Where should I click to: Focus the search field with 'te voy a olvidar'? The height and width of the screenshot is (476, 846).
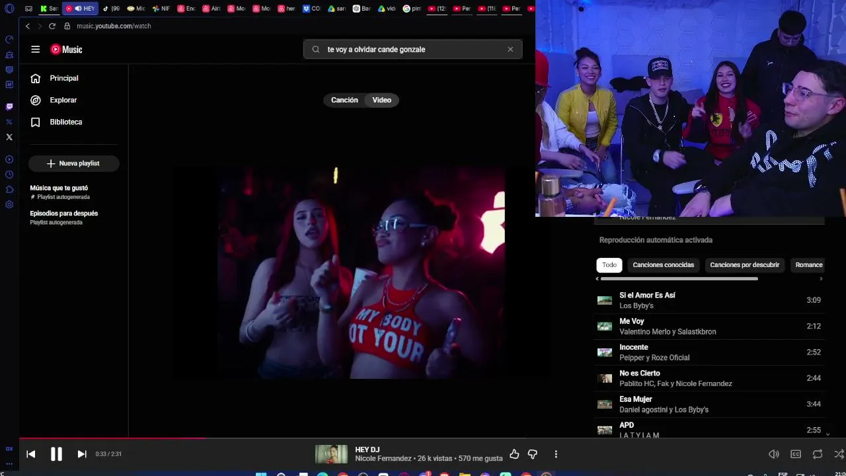pyautogui.click(x=412, y=50)
